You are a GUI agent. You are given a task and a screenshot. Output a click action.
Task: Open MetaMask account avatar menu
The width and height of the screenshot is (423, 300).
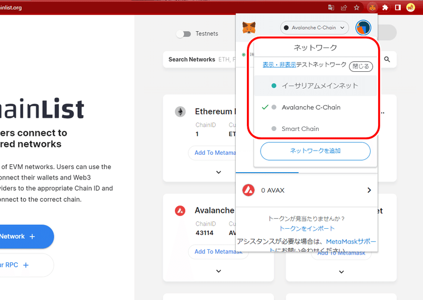(x=363, y=28)
